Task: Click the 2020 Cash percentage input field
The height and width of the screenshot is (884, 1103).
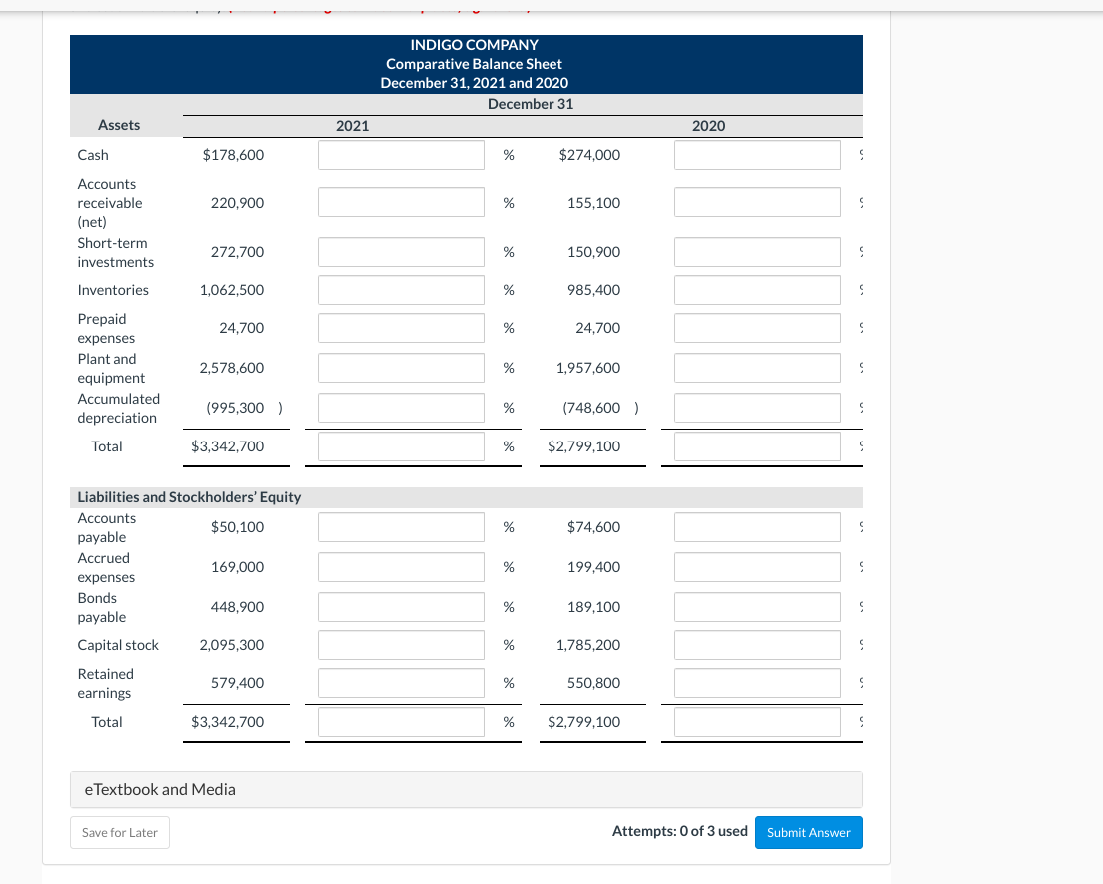Action: [x=757, y=155]
